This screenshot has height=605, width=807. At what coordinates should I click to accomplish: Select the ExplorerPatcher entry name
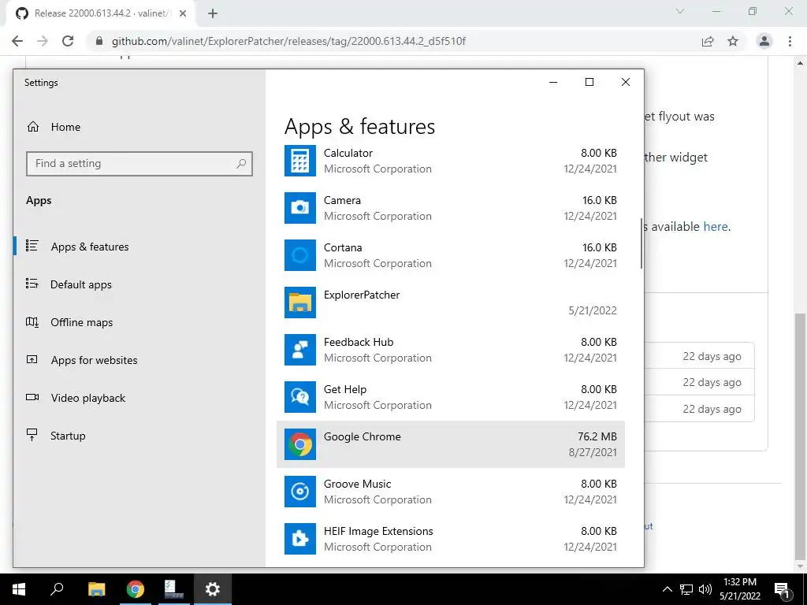[361, 295]
